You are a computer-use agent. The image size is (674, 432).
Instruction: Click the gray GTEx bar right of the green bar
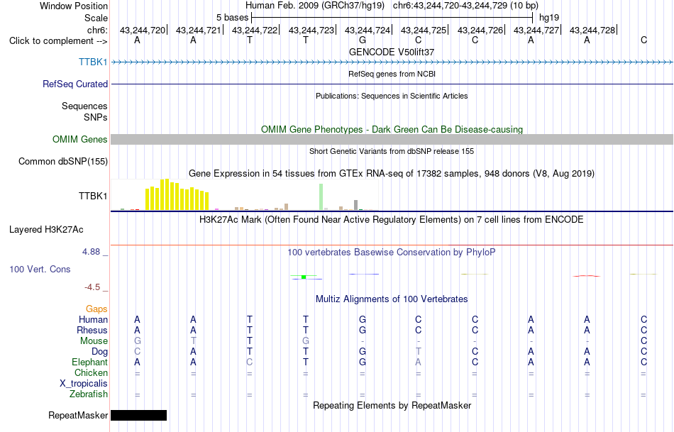[x=355, y=205]
